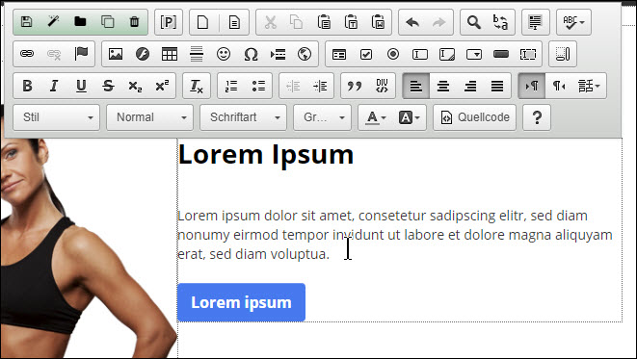
Task: Open the spell check ABC menu
Action: 573,22
